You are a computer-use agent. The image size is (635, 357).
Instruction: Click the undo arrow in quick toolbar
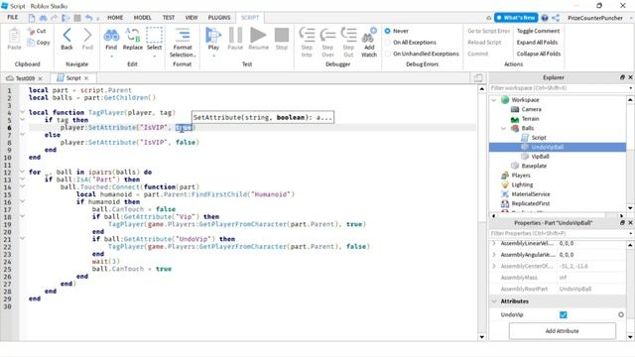point(88,18)
